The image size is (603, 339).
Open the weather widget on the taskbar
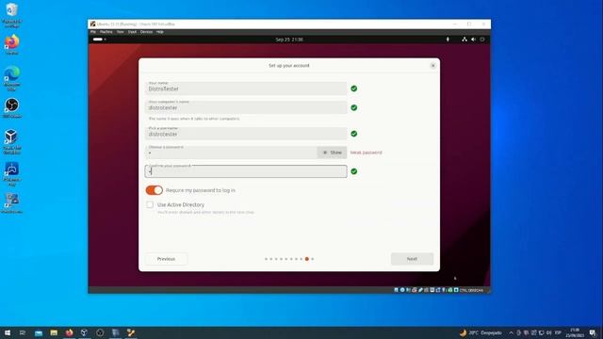point(481,332)
